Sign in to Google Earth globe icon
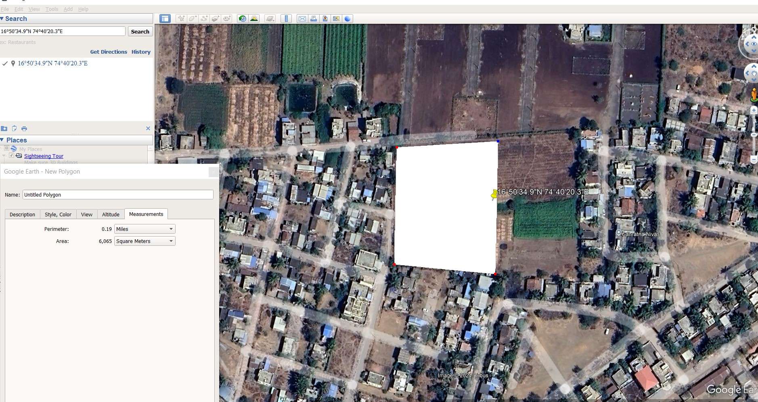Screen dimensions: 758x402 click(348, 19)
